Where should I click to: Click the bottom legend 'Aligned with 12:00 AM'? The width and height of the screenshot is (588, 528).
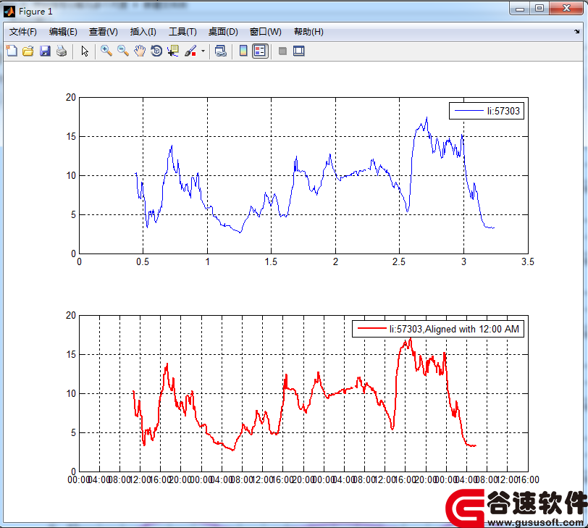coord(438,329)
